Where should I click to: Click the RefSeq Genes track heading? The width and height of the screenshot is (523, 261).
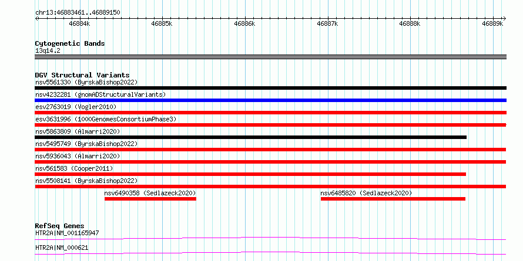point(59,226)
